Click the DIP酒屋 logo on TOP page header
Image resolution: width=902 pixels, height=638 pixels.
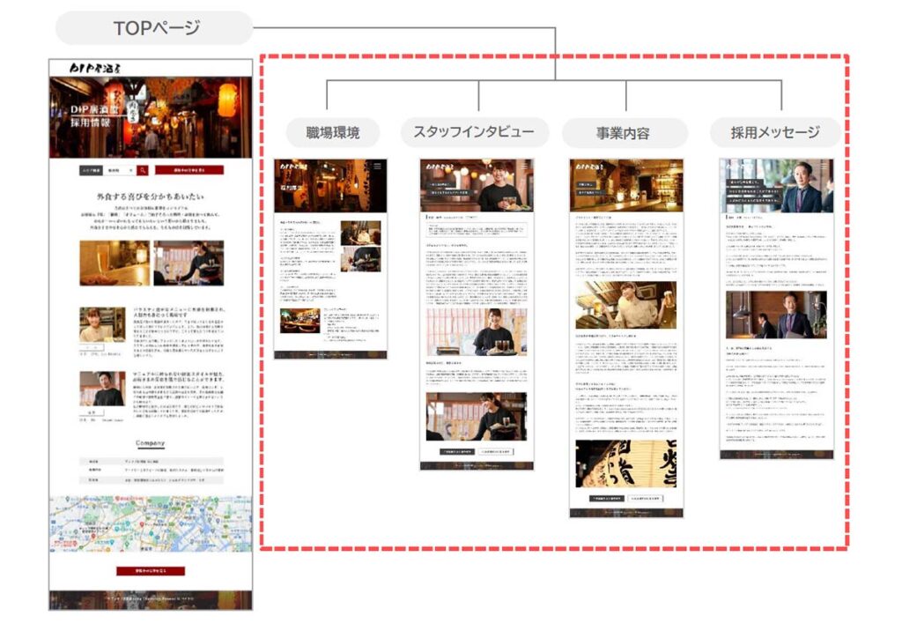tap(96, 69)
